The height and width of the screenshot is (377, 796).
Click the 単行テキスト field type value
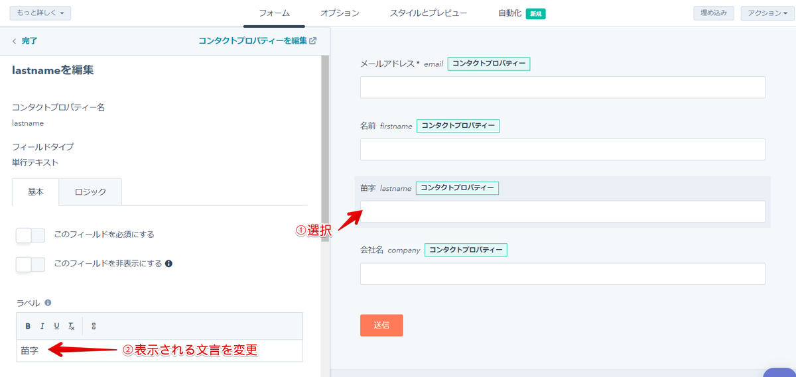(35, 162)
